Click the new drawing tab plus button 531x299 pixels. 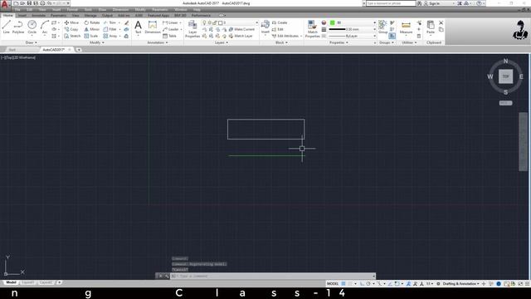(79, 50)
